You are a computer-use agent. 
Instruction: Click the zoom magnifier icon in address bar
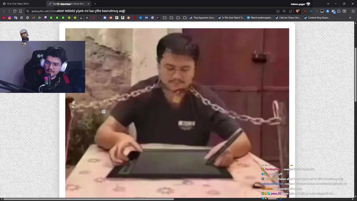coord(284,11)
